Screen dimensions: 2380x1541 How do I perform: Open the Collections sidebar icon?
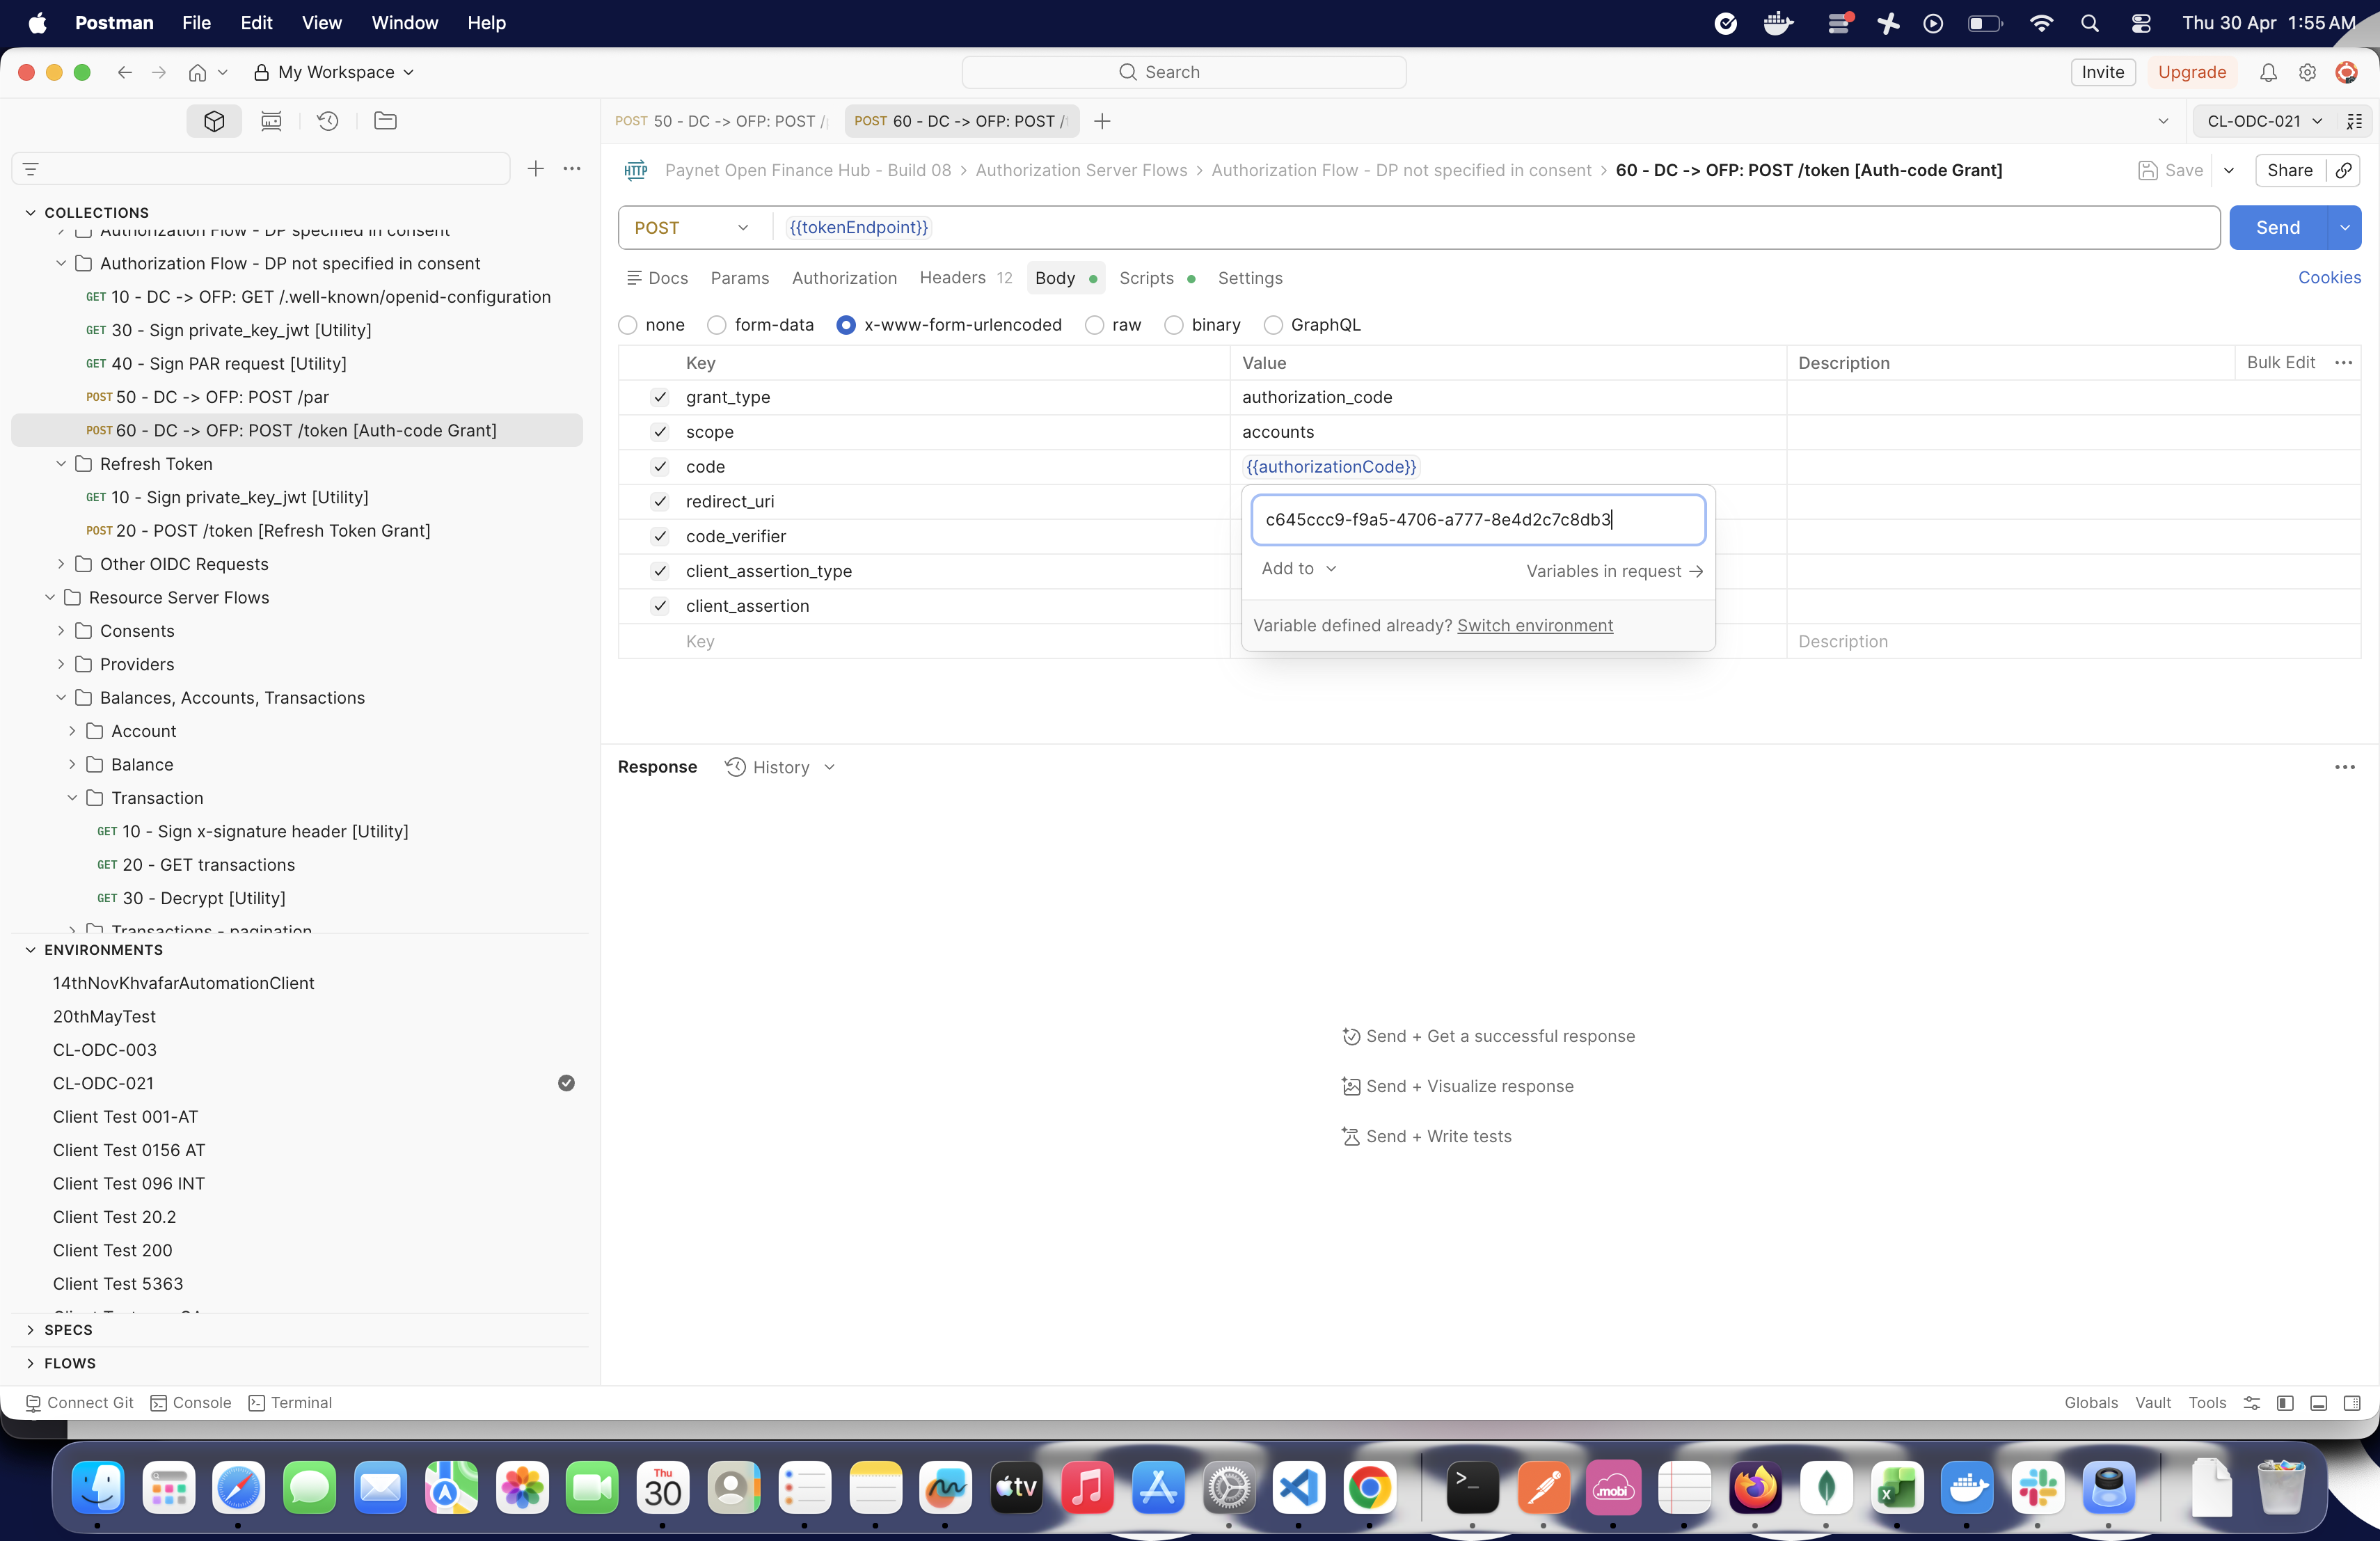(x=214, y=121)
